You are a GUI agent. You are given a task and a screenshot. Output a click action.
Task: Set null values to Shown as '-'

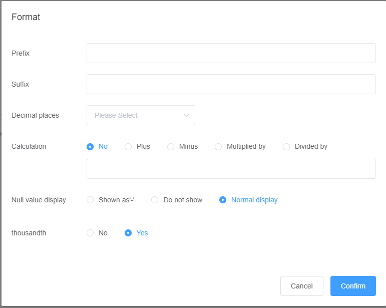pos(90,200)
